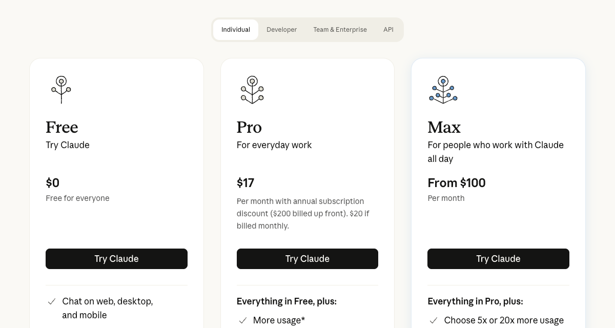Viewport: 615px width, 328px height.
Task: Click Try Claude under the Pro plan
Action: (307, 259)
